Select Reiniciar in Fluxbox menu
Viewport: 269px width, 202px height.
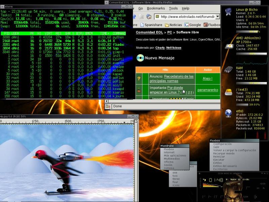234,157
